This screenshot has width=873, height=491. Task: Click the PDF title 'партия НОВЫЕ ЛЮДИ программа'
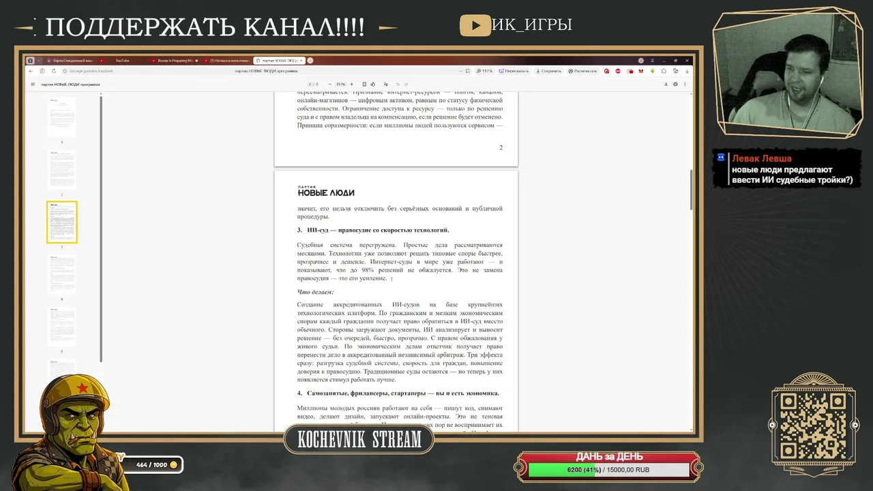point(72,85)
